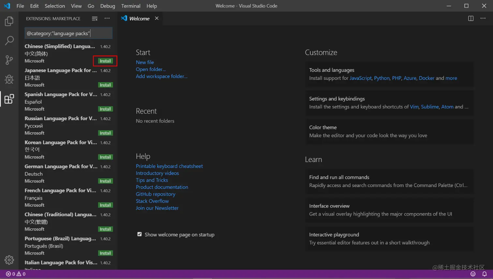493x279 pixels.
Task: Open the Terminal menu
Action: click(x=131, y=6)
